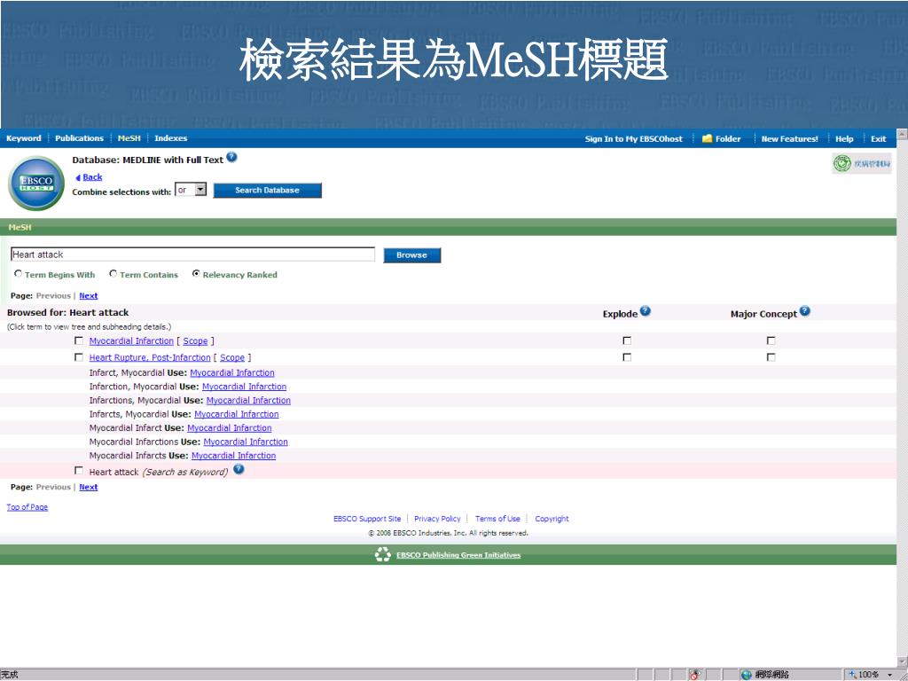Click the institution logo at top right
Image resolution: width=908 pixels, height=681 pixels.
(862, 164)
